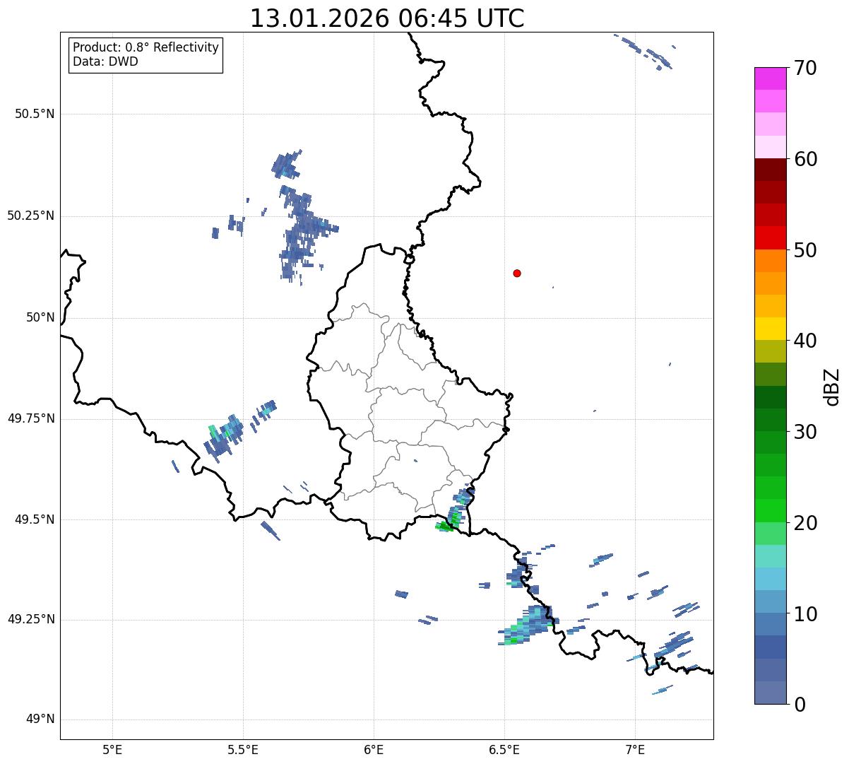The height and width of the screenshot is (764, 849).
Task: Select the 6°E longitude label
Action: tap(374, 749)
